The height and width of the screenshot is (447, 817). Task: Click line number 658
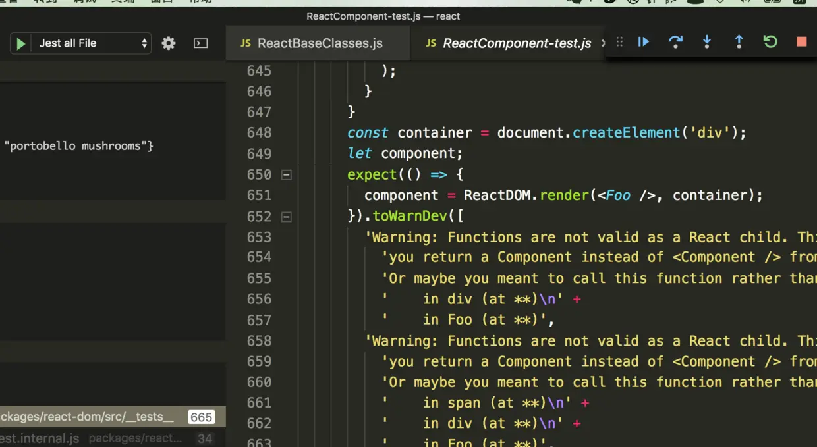pos(259,340)
